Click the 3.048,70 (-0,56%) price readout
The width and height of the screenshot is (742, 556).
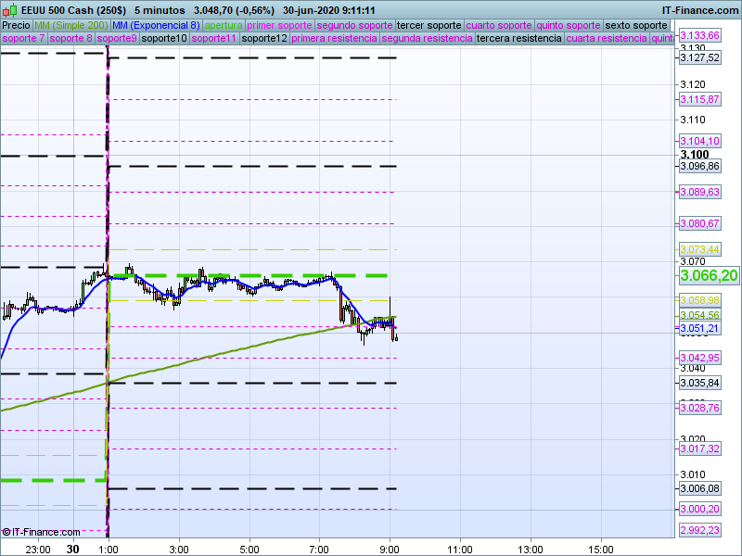235,10
